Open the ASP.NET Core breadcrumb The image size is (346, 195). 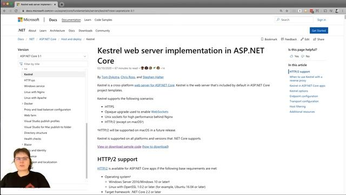coord(48,39)
